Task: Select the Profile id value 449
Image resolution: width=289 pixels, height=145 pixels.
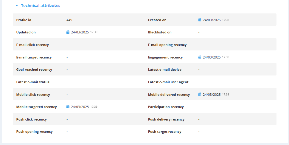Action: 69,20
